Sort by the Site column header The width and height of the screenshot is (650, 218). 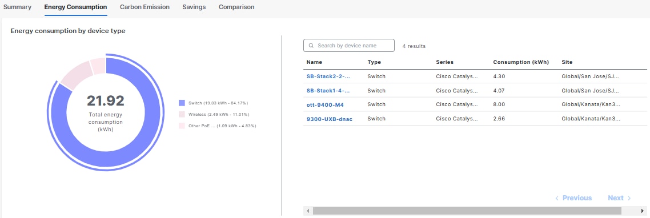click(567, 62)
